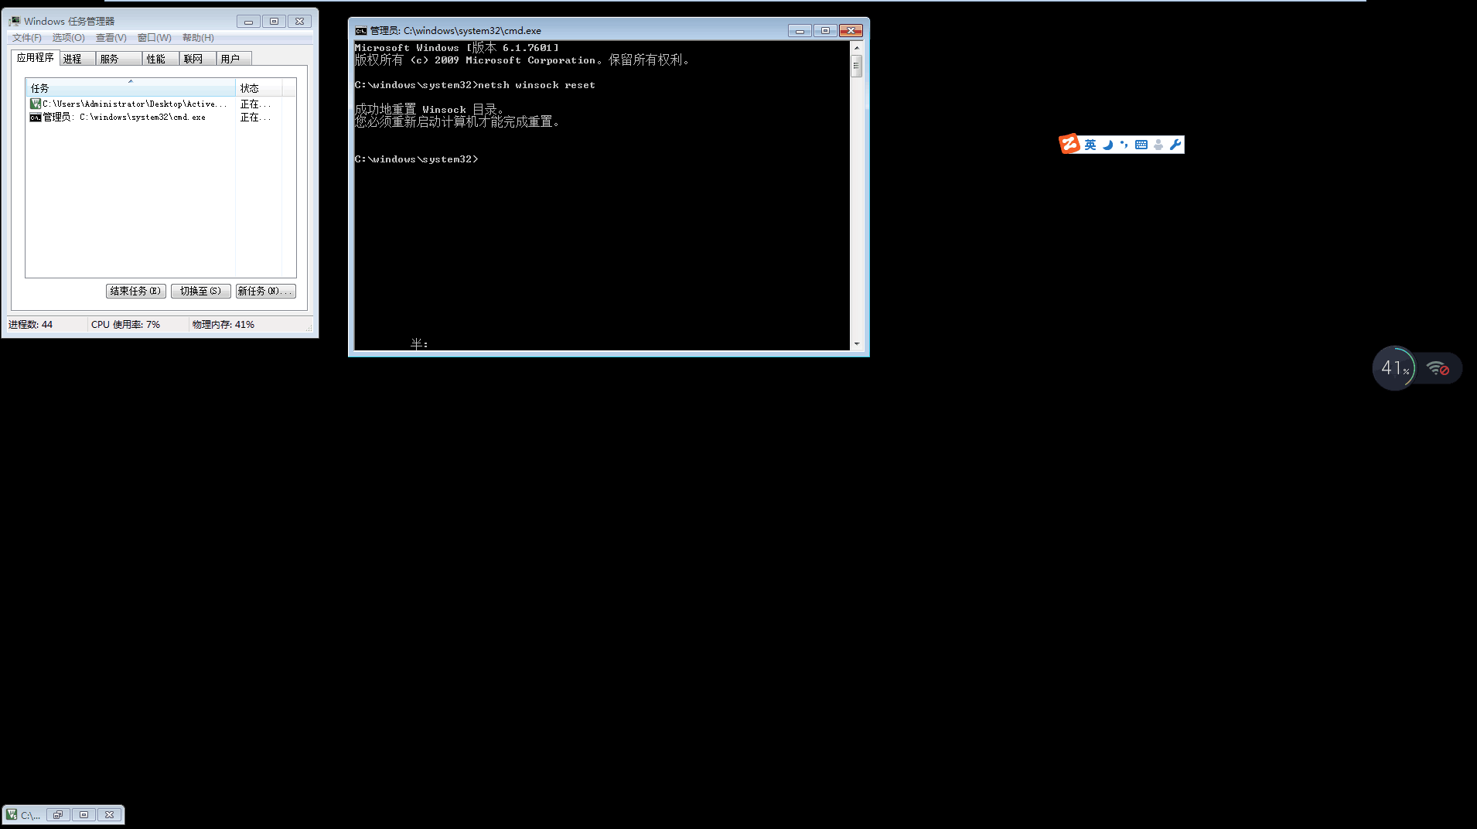Switch to the 服务 tab
The height and width of the screenshot is (829, 1477).
[118, 59]
